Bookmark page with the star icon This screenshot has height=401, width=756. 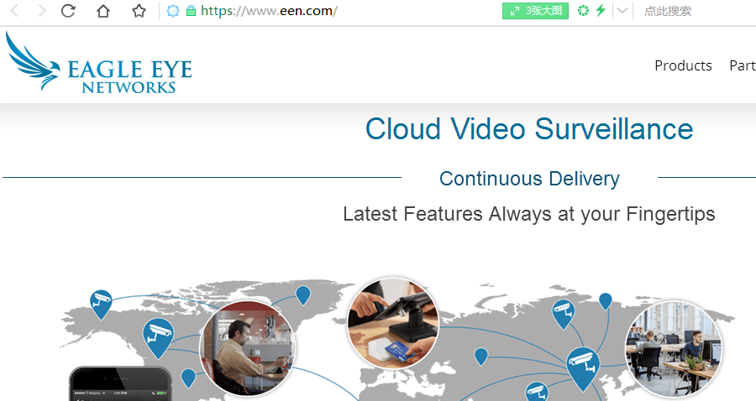click(139, 11)
